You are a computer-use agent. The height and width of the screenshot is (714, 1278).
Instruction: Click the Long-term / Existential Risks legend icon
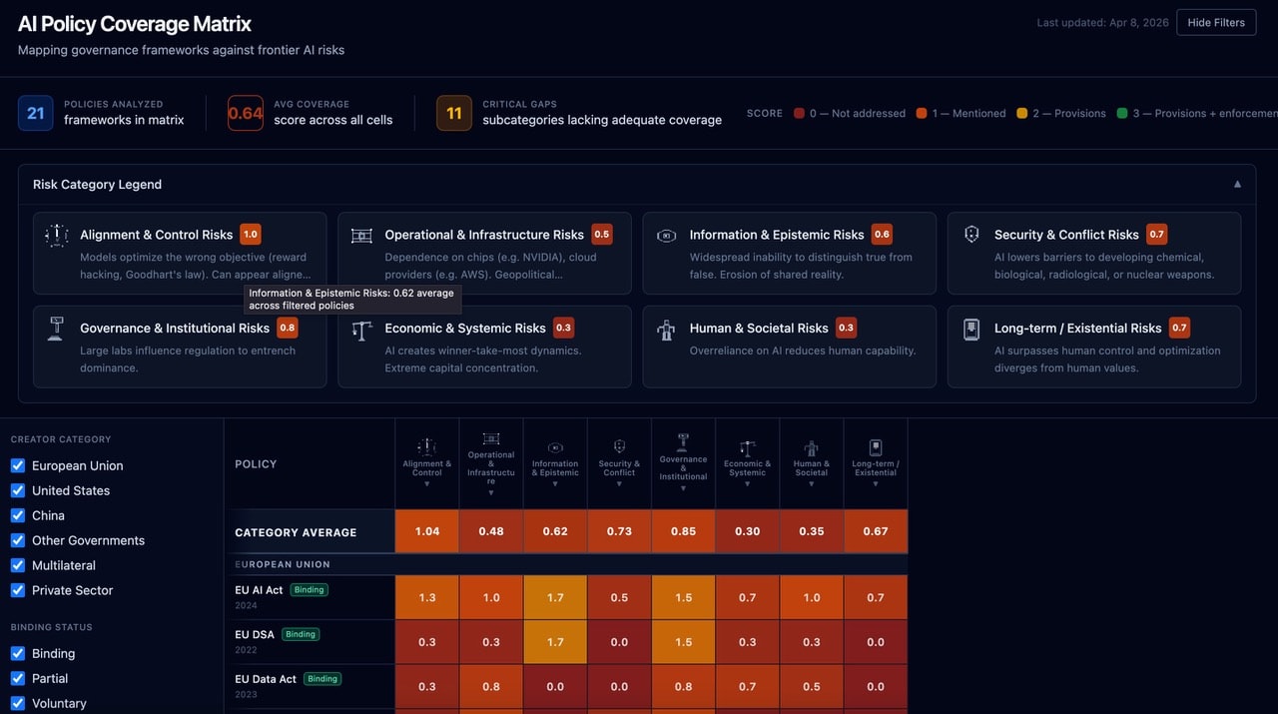pyautogui.click(x=971, y=329)
